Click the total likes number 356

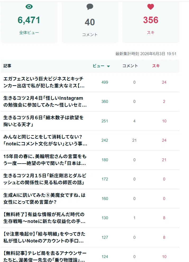(151, 20)
